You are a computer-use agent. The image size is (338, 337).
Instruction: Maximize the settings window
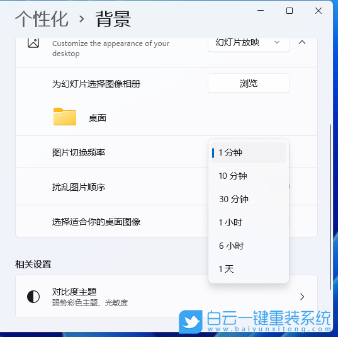[290, 11]
